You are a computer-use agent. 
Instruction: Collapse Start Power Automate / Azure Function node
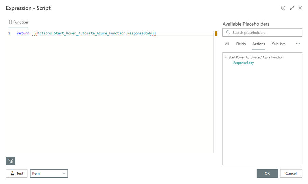226,57
